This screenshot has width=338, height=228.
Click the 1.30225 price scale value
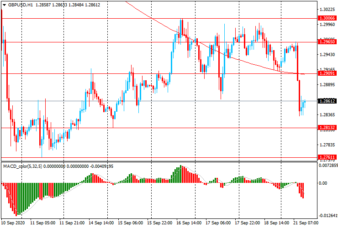(327, 10)
